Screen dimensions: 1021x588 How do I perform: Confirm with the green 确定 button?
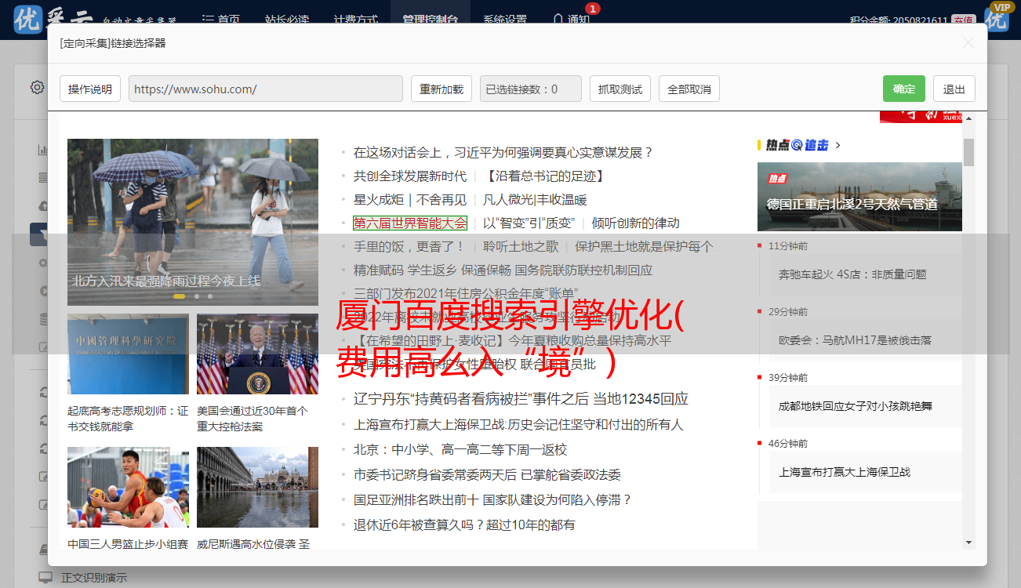[904, 89]
